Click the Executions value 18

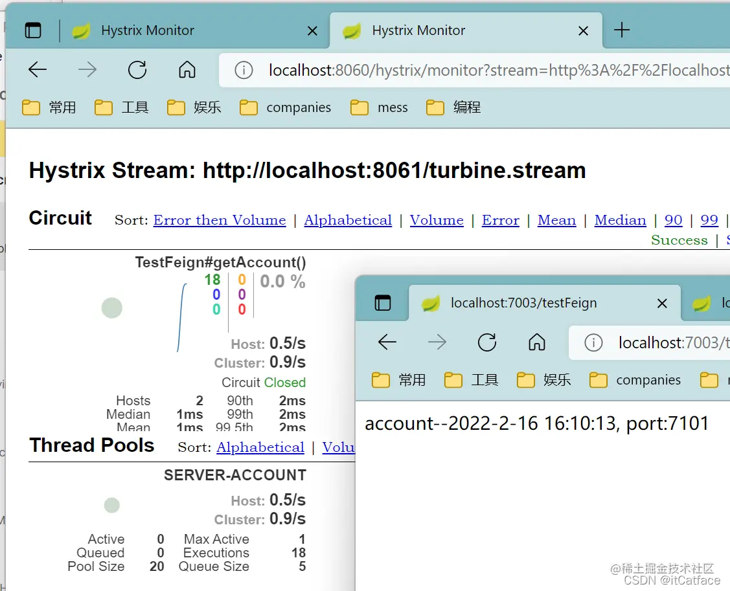[x=299, y=553]
